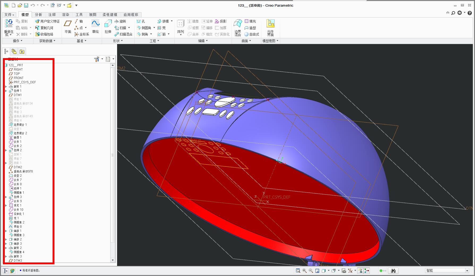This screenshot has width=475, height=276.
Task: Open the display style dropdown arrow
Action: (329, 271)
